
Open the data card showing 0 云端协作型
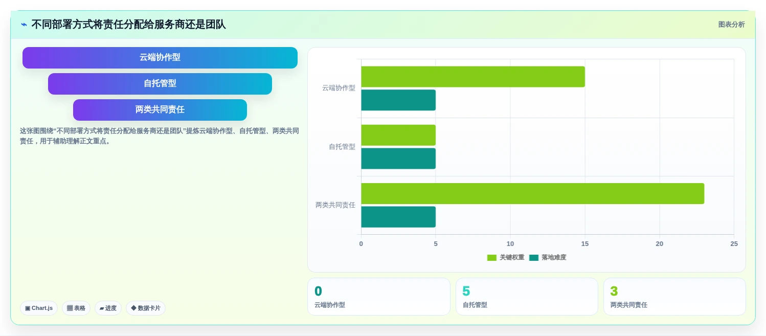[379, 297]
